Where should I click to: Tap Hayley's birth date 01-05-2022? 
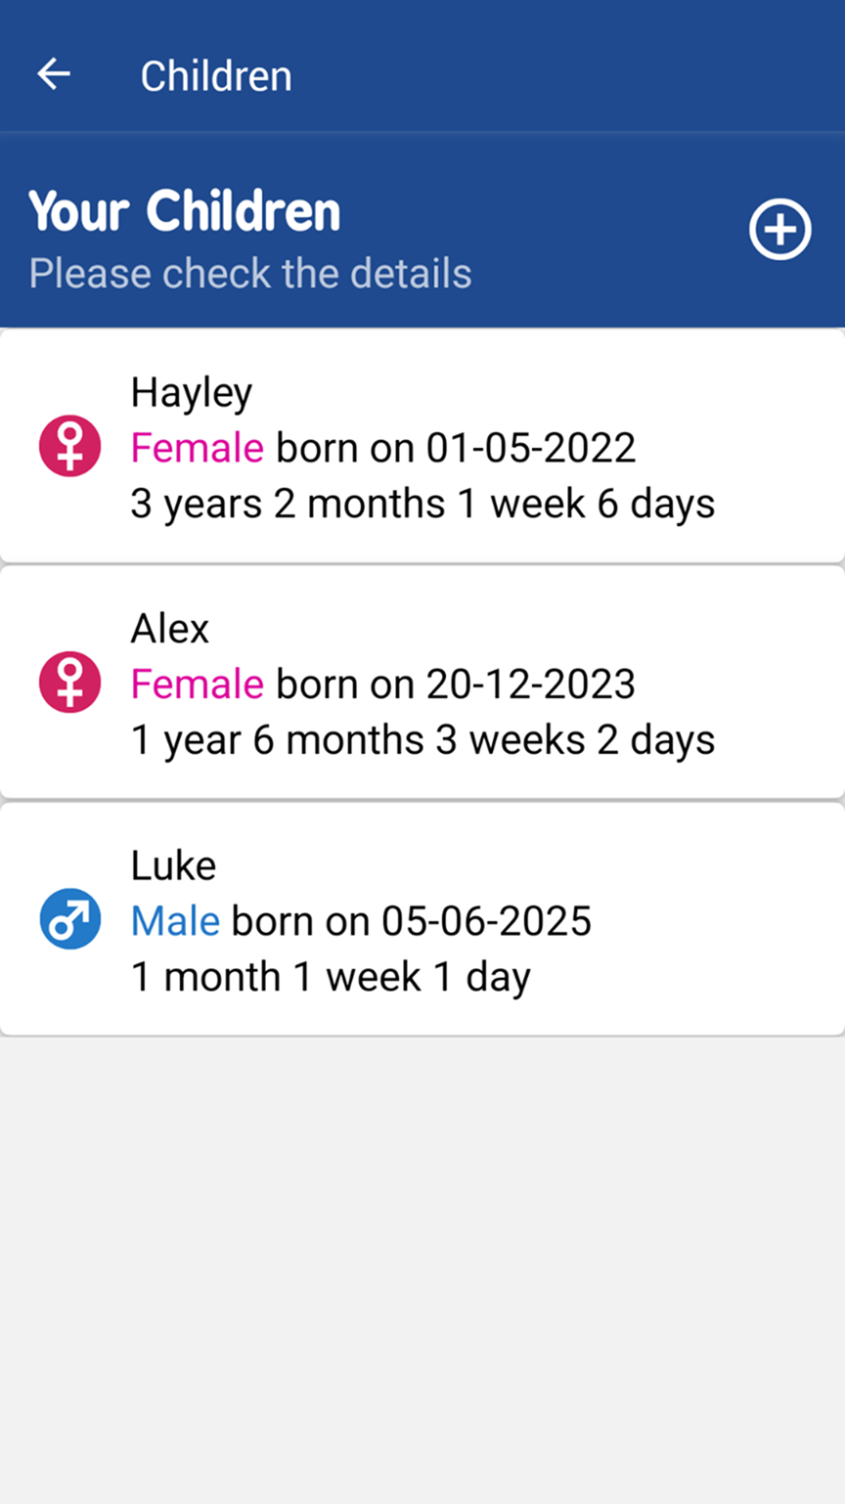(530, 448)
